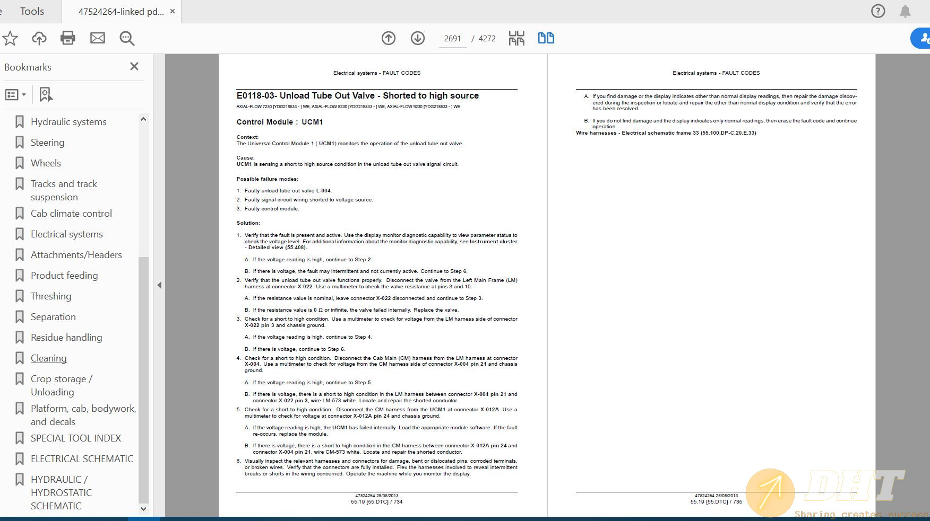
Task: Switch to the Tools tab
Action: (x=32, y=11)
